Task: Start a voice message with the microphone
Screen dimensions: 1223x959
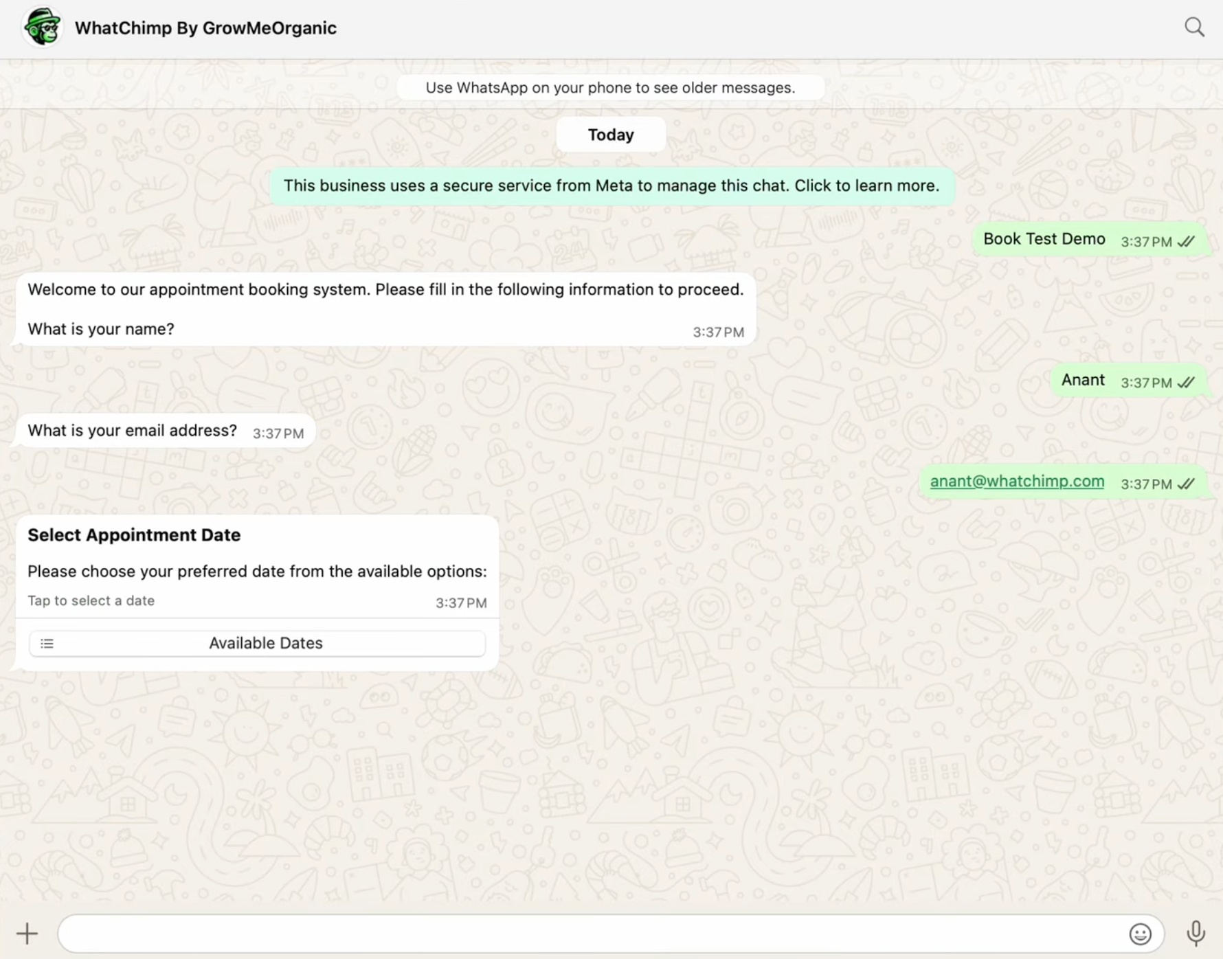Action: point(1196,933)
